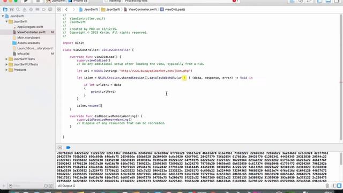Toggle the utilities panel visibility
The height and width of the screenshot is (193, 343).
click(x=337, y=1)
